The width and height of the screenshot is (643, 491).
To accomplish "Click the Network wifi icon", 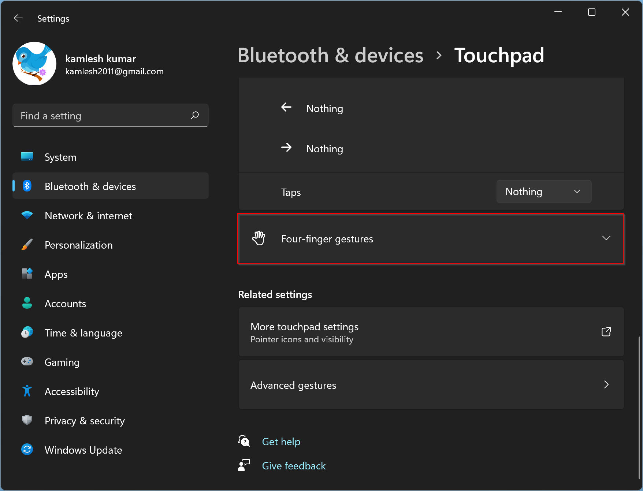I will coord(27,215).
